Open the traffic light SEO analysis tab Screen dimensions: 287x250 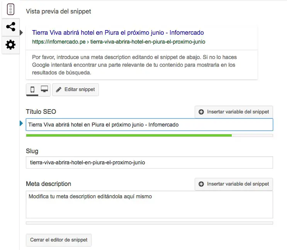pos(10,9)
